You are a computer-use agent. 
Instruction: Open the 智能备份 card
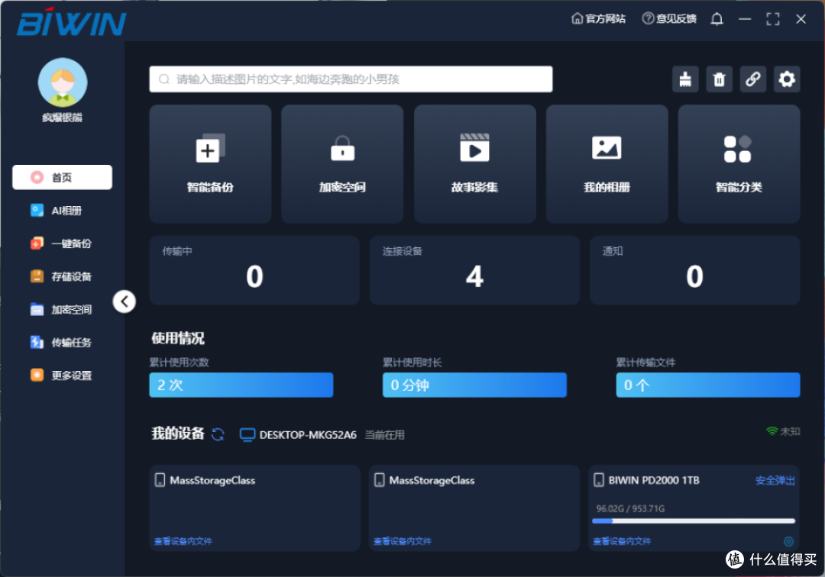[211, 164]
